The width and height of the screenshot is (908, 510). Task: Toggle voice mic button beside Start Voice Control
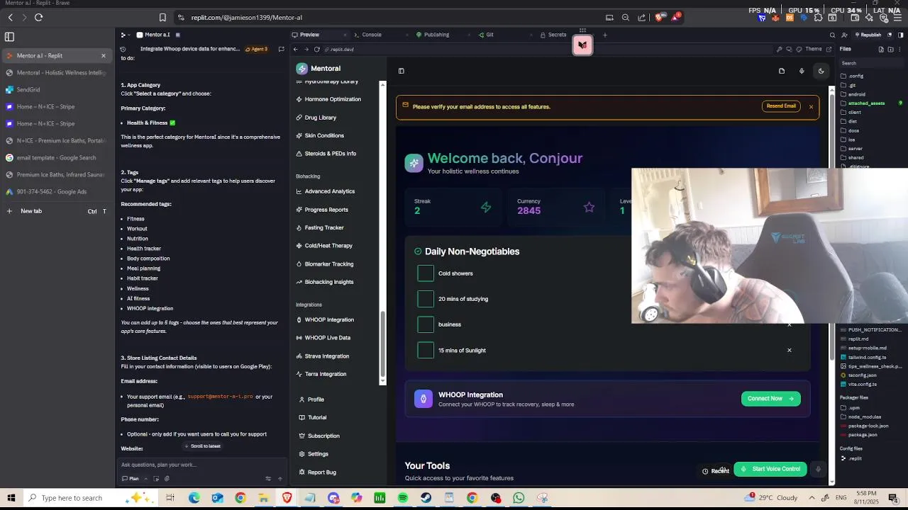coord(818,469)
